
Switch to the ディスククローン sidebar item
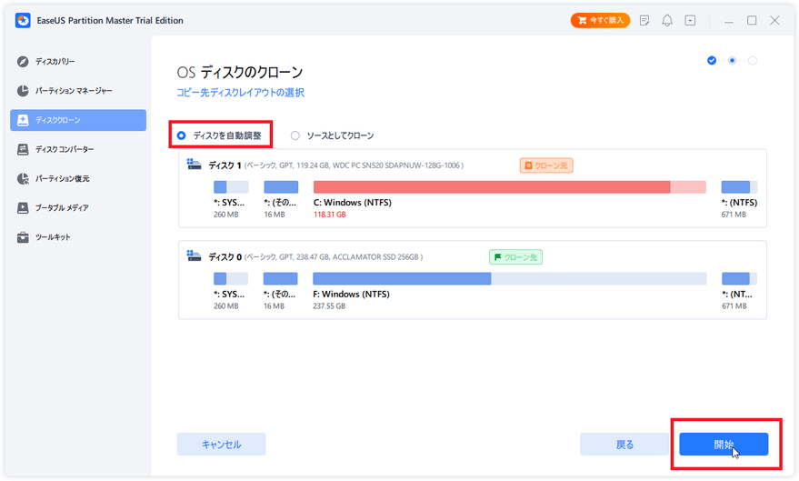(x=78, y=120)
